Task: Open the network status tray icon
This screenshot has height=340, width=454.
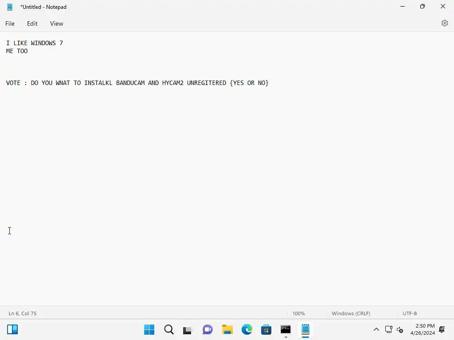Action: [388, 329]
